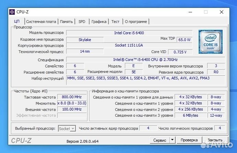Click the R0 core revision value
Image resolution: width=237 pixels, height=153 pixels.
[x=216, y=72]
